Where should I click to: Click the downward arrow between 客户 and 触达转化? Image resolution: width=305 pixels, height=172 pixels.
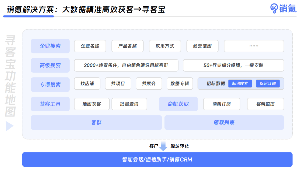(163, 146)
